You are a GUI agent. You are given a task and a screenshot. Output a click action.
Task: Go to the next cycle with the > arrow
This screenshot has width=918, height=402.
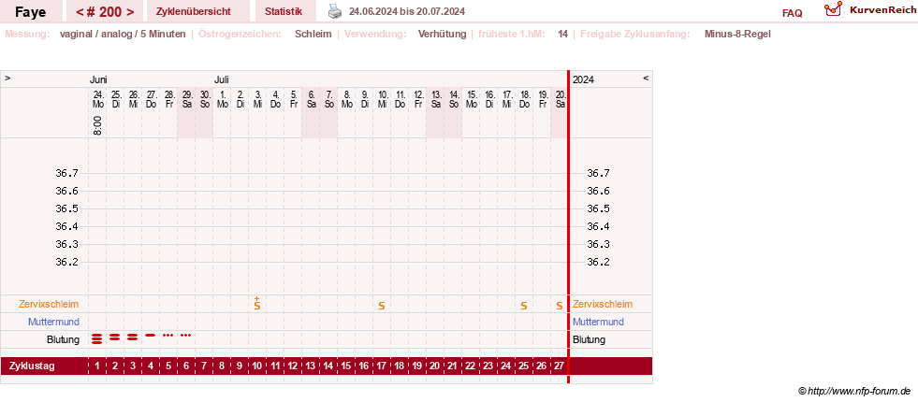click(131, 12)
